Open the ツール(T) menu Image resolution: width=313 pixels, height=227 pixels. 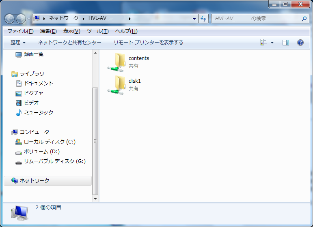[x=97, y=31]
